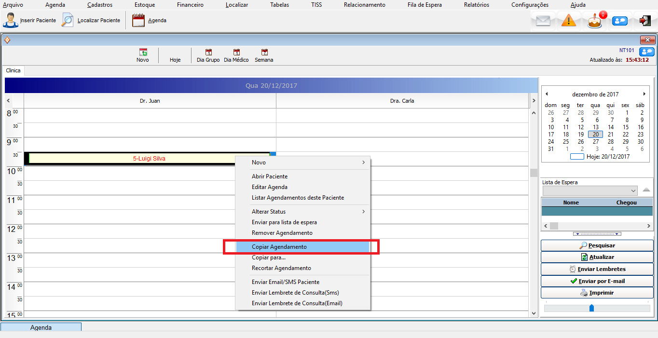Click the red exit door icon
The height and width of the screenshot is (338, 658).
644,21
